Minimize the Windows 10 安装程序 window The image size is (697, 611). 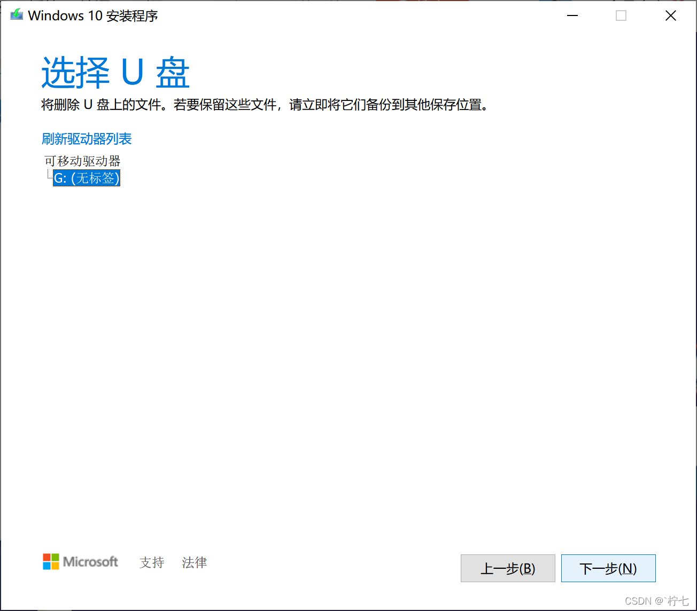click(x=572, y=16)
